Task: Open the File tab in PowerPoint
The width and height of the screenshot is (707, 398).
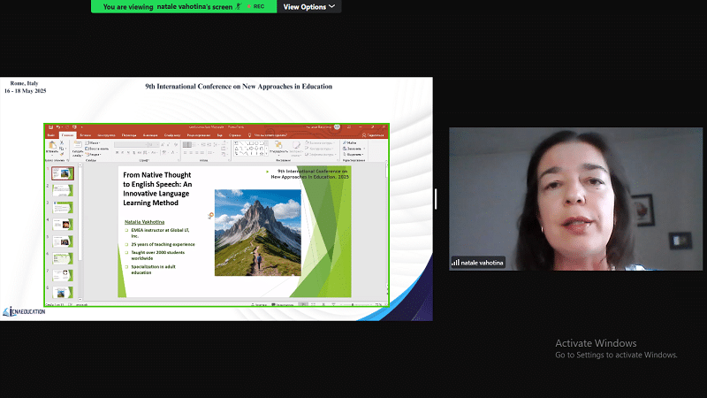Action: pos(50,135)
